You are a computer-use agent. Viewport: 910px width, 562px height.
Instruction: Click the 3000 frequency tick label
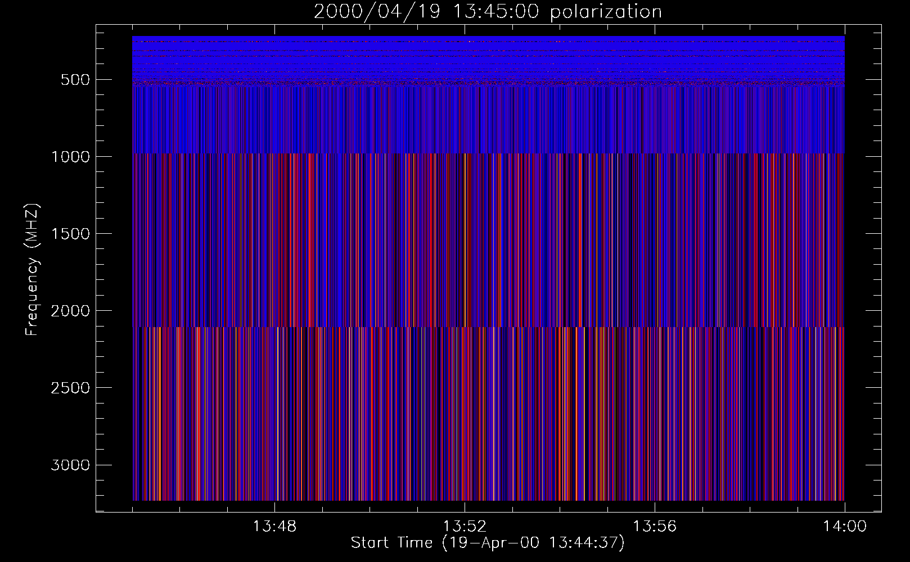point(70,465)
